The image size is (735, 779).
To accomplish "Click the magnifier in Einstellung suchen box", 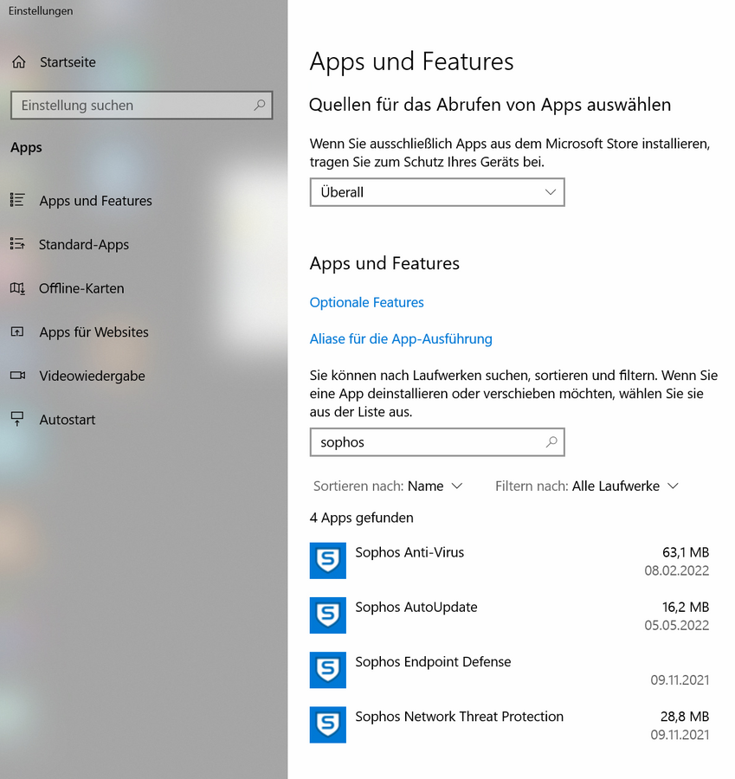I will click(260, 105).
